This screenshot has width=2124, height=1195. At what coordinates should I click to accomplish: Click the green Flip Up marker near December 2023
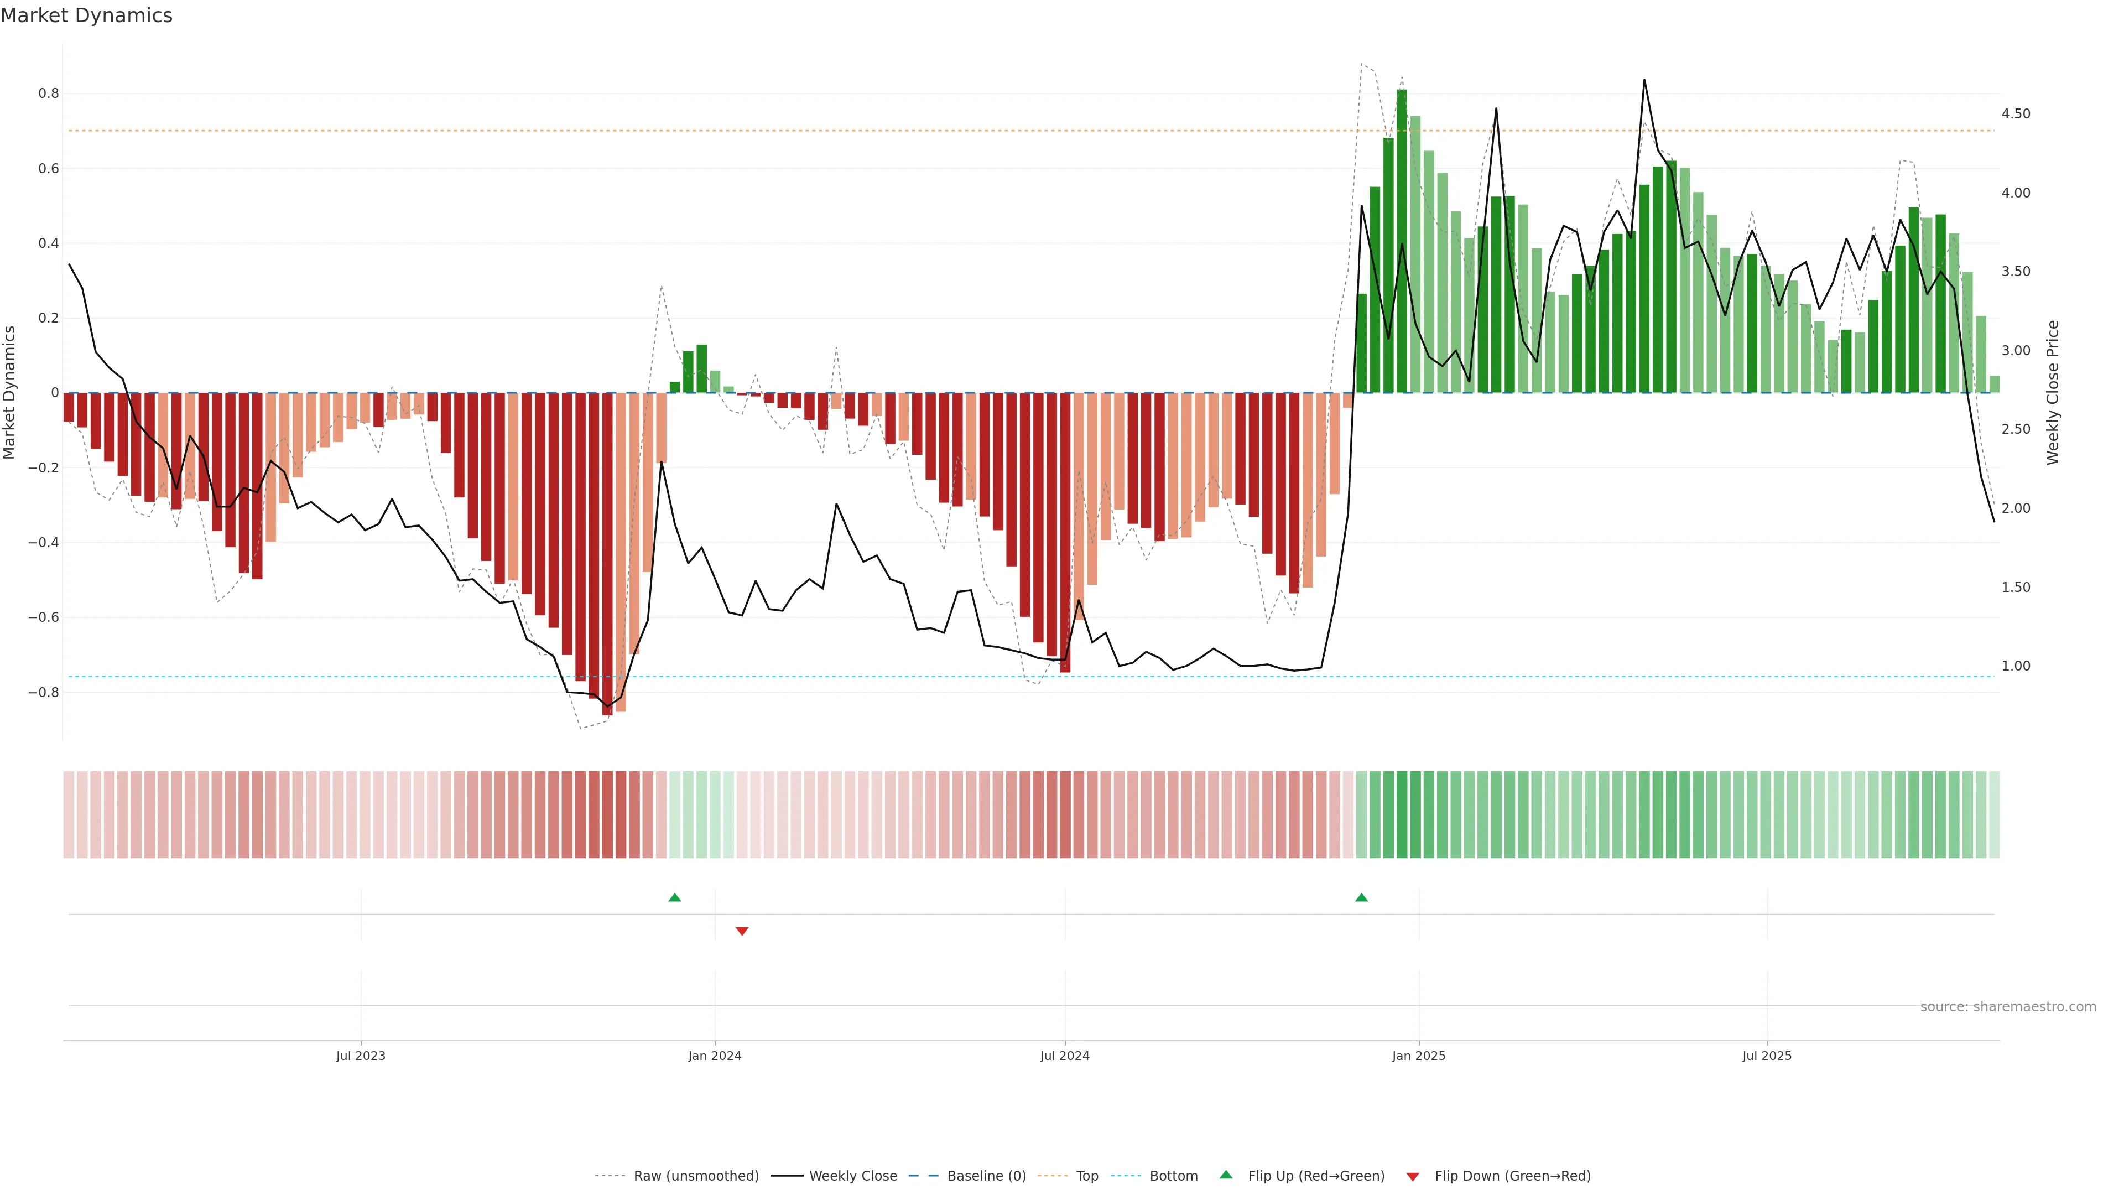pyautogui.click(x=674, y=897)
